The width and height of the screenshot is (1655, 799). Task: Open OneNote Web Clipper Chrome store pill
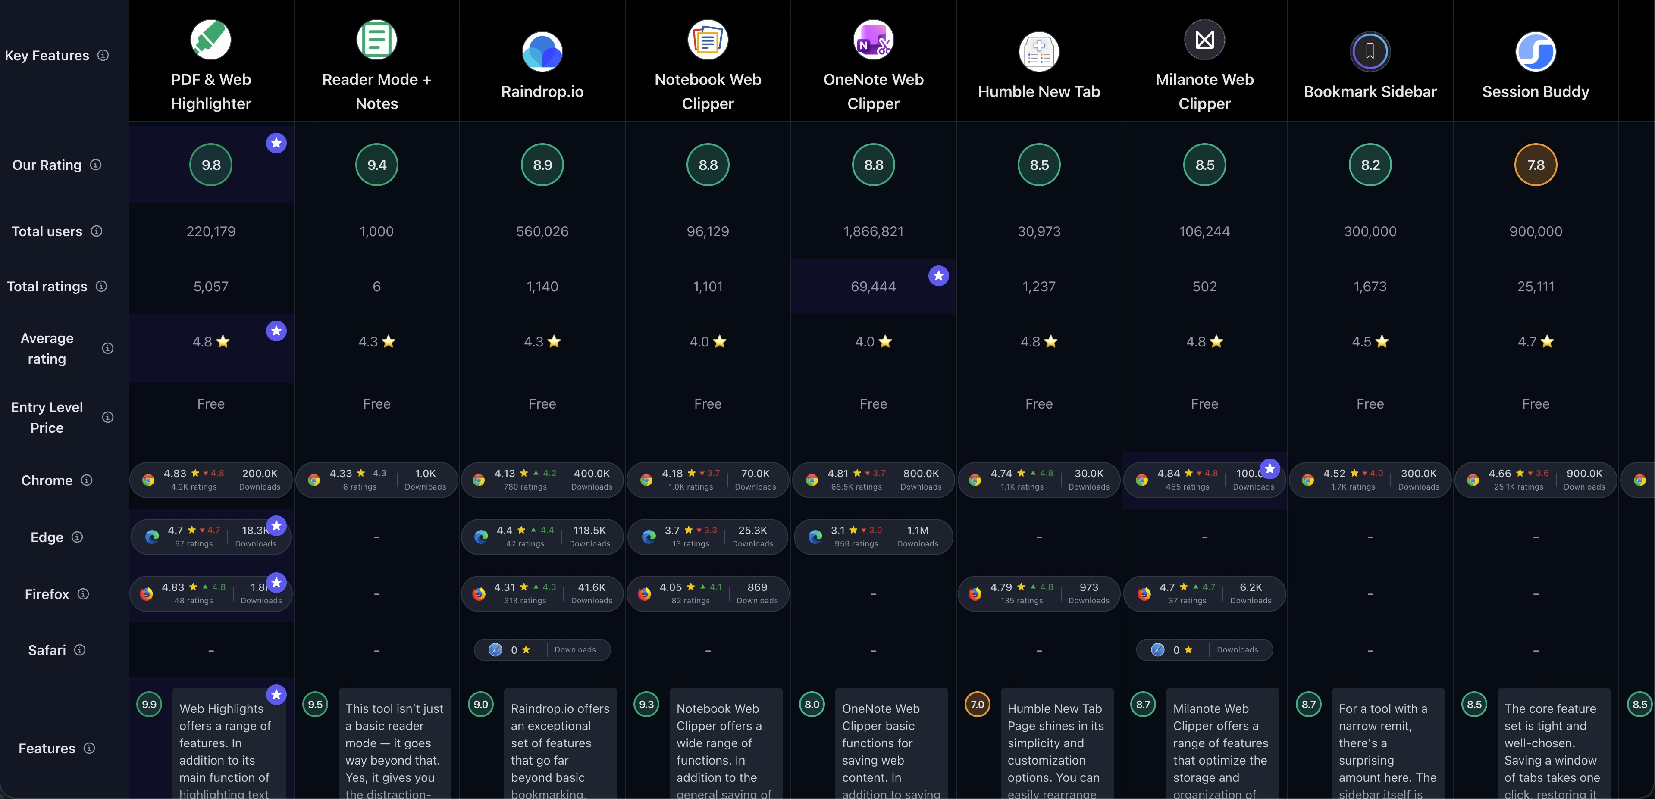[x=873, y=480]
